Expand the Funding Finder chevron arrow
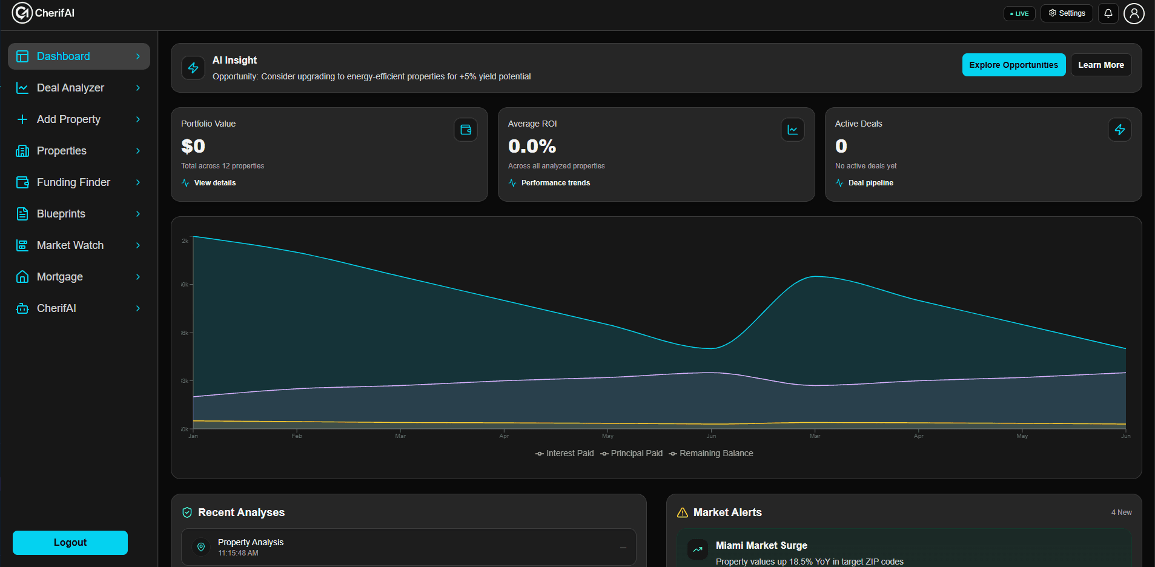The width and height of the screenshot is (1155, 567). [x=138, y=182]
